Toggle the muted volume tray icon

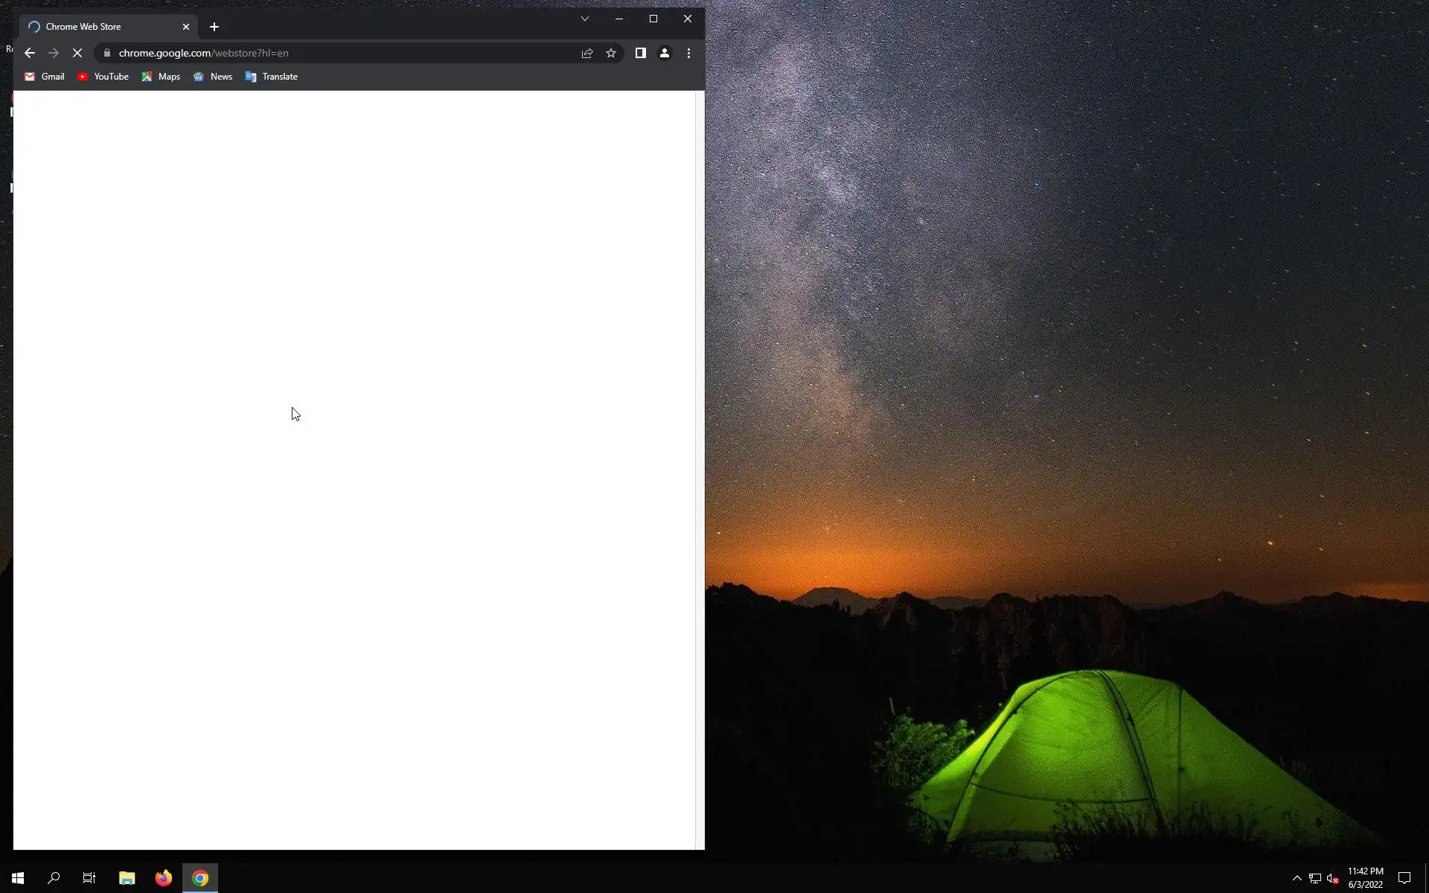(1333, 878)
